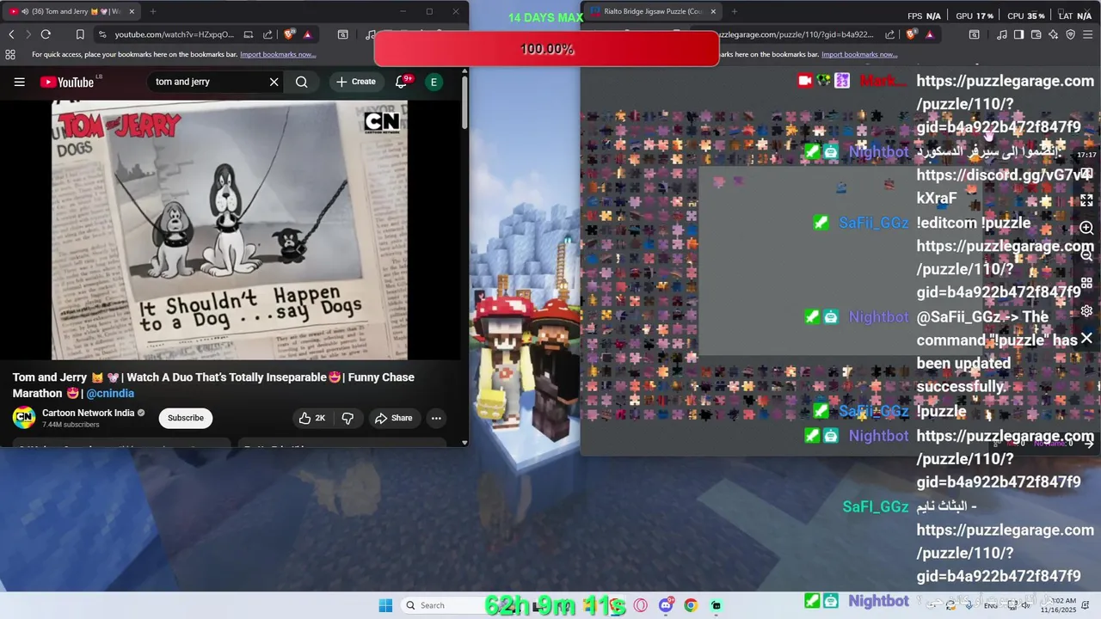Screen dimensions: 1101x619
Task: Bookmark the YouTube page
Action: coord(80,34)
